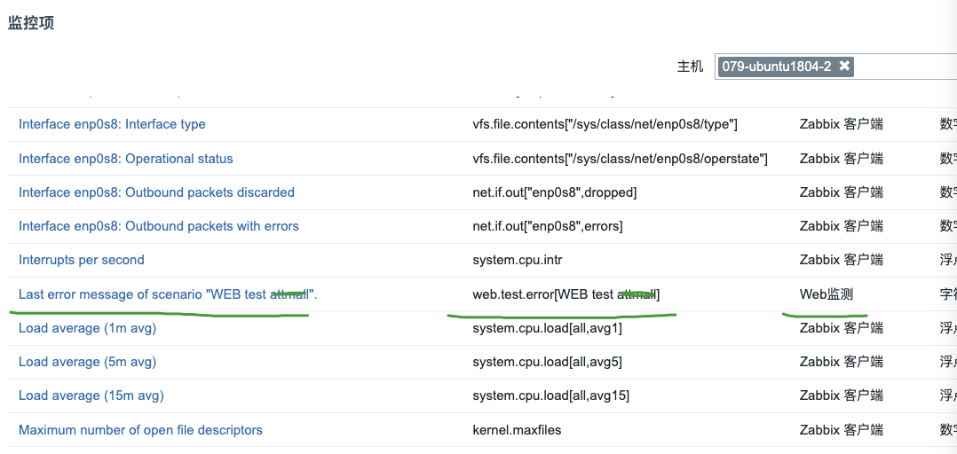Viewport: 957px width, 454px height.
Task: Open the Load average (5m avg) item
Action: tap(87, 362)
